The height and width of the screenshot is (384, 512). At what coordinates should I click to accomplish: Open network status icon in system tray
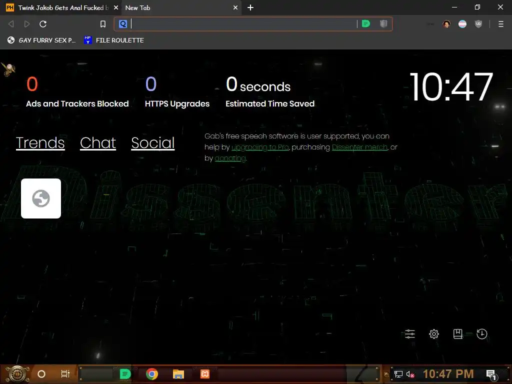point(398,374)
